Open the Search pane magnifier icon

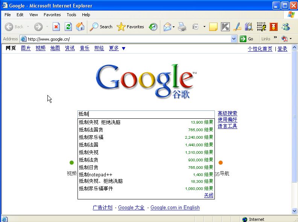94,27
